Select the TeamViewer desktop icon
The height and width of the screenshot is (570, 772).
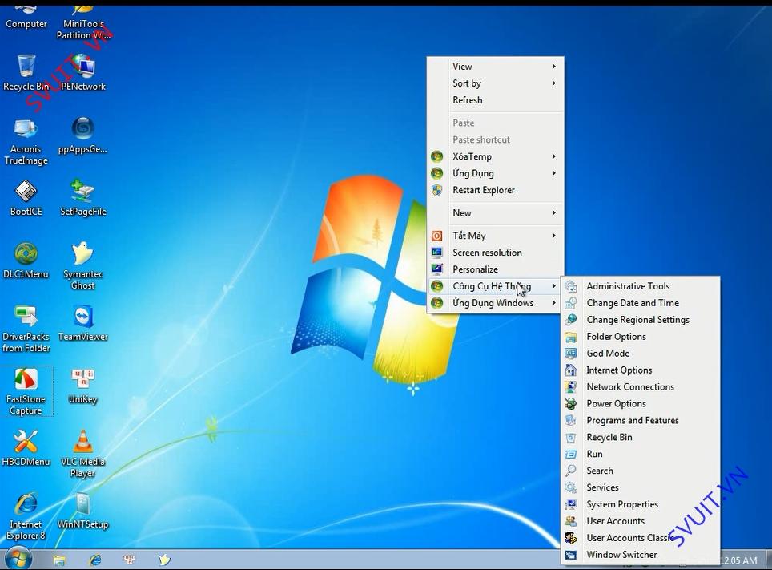tap(83, 323)
